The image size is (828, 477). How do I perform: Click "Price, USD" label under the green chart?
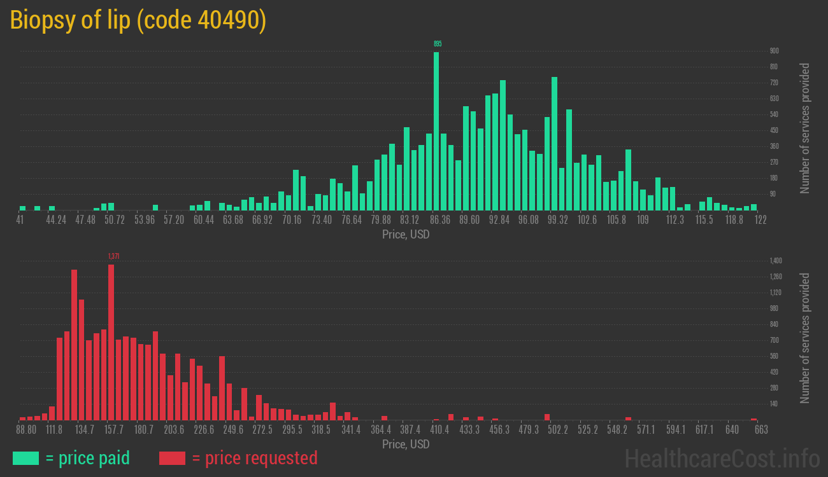click(406, 235)
